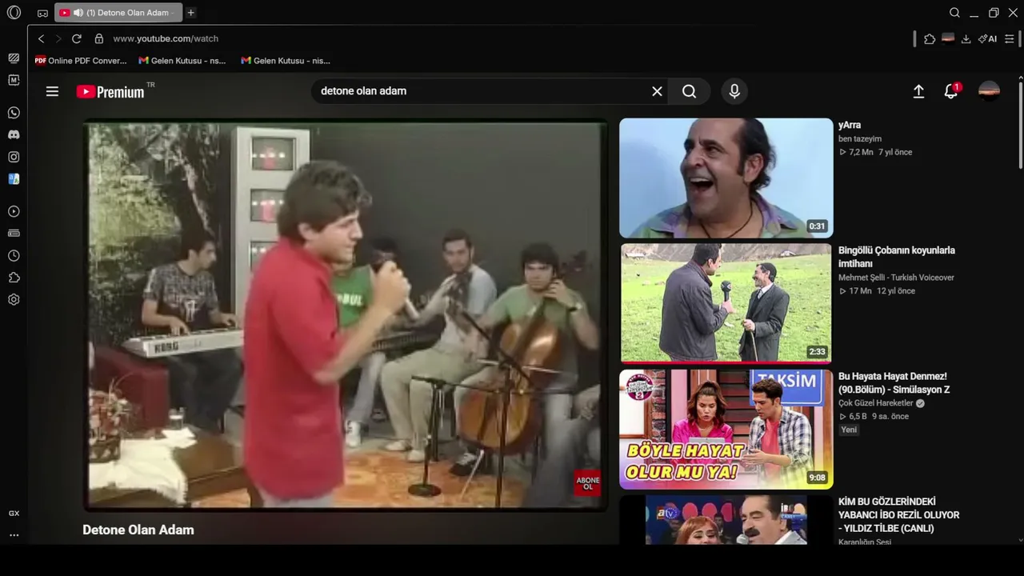Image resolution: width=1024 pixels, height=576 pixels.
Task: Open sidebar three-dots more options
Action: [14, 535]
